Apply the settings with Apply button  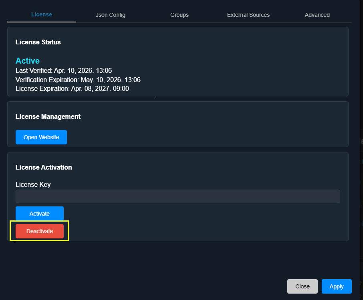coord(337,286)
